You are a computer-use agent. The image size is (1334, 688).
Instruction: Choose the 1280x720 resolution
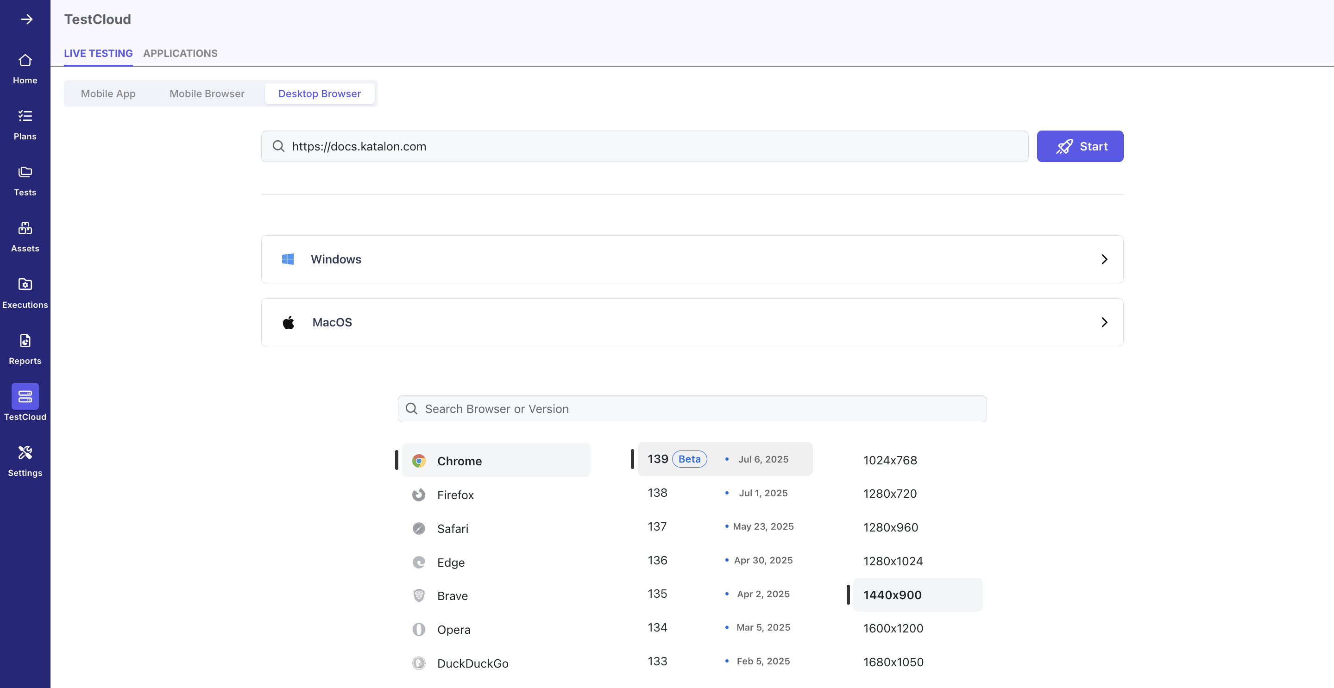tap(917, 494)
